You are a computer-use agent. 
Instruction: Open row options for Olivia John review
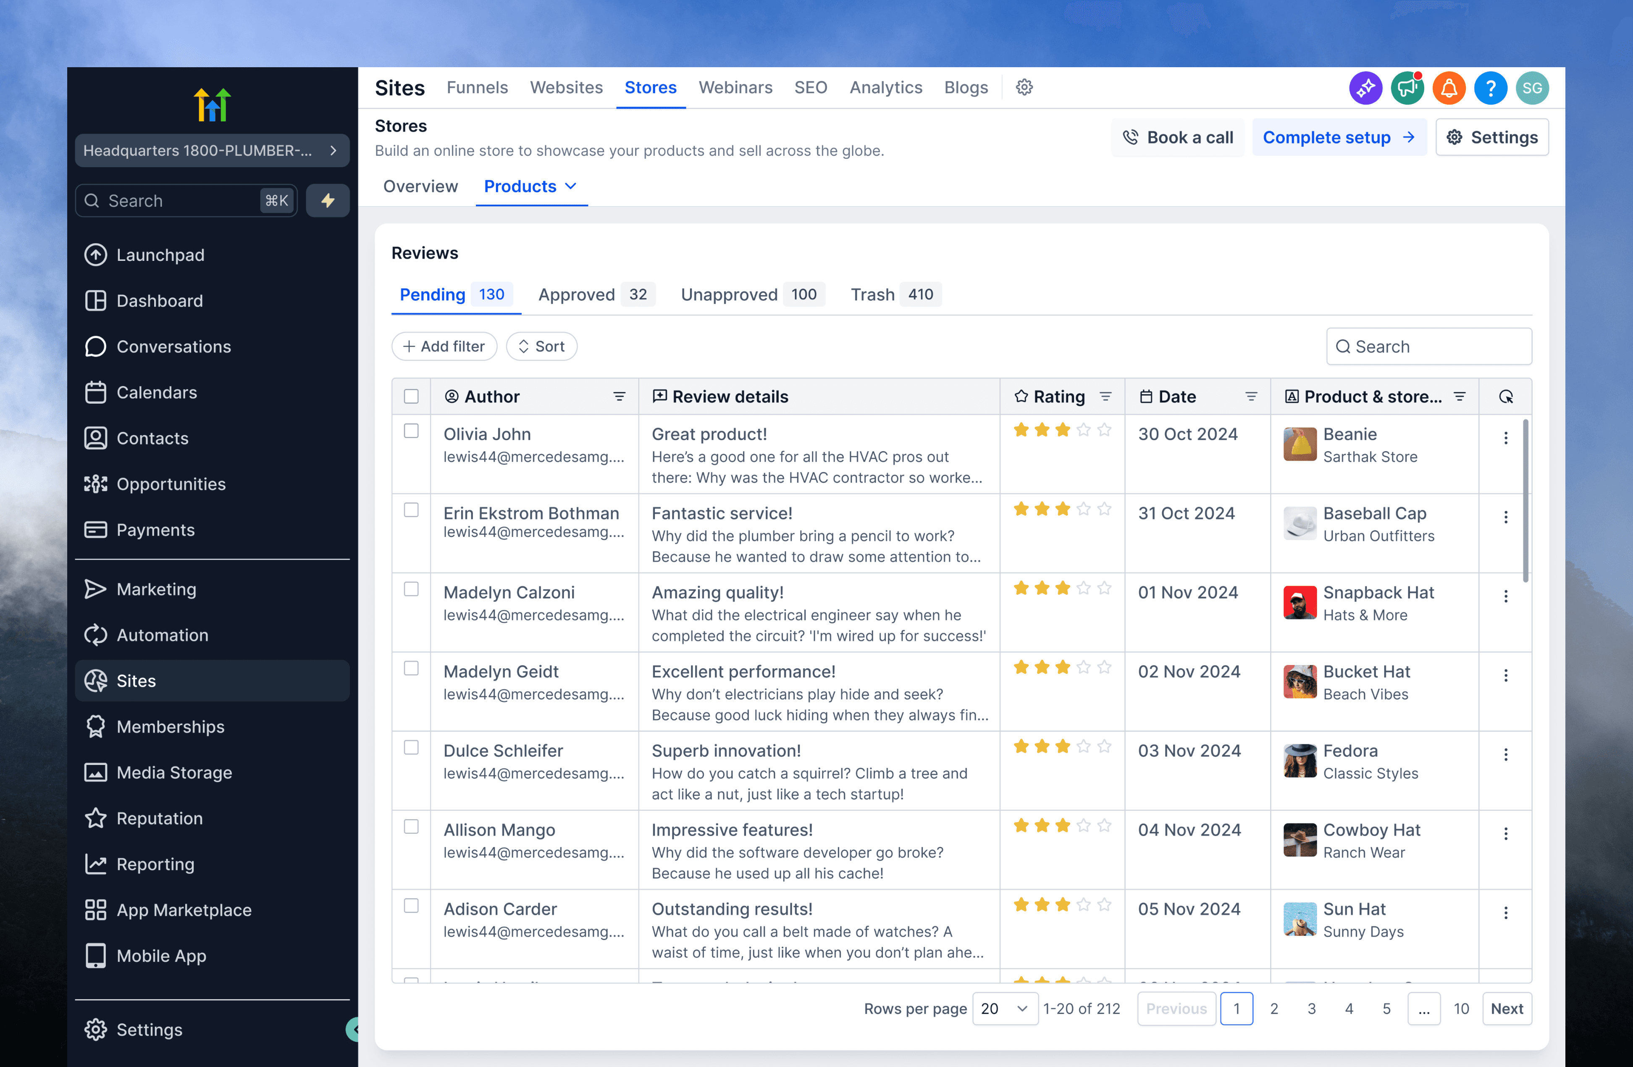[x=1505, y=438]
